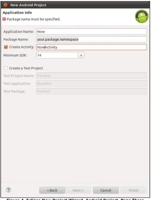The width and height of the screenshot is (151, 200).
Task: Click the disabled Next button
Action: click(78, 190)
